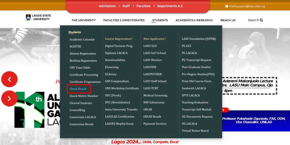Image resolution: width=290 pixels, height=145 pixels.
Task: Expand New Applicants submenu
Action: pos(154,39)
